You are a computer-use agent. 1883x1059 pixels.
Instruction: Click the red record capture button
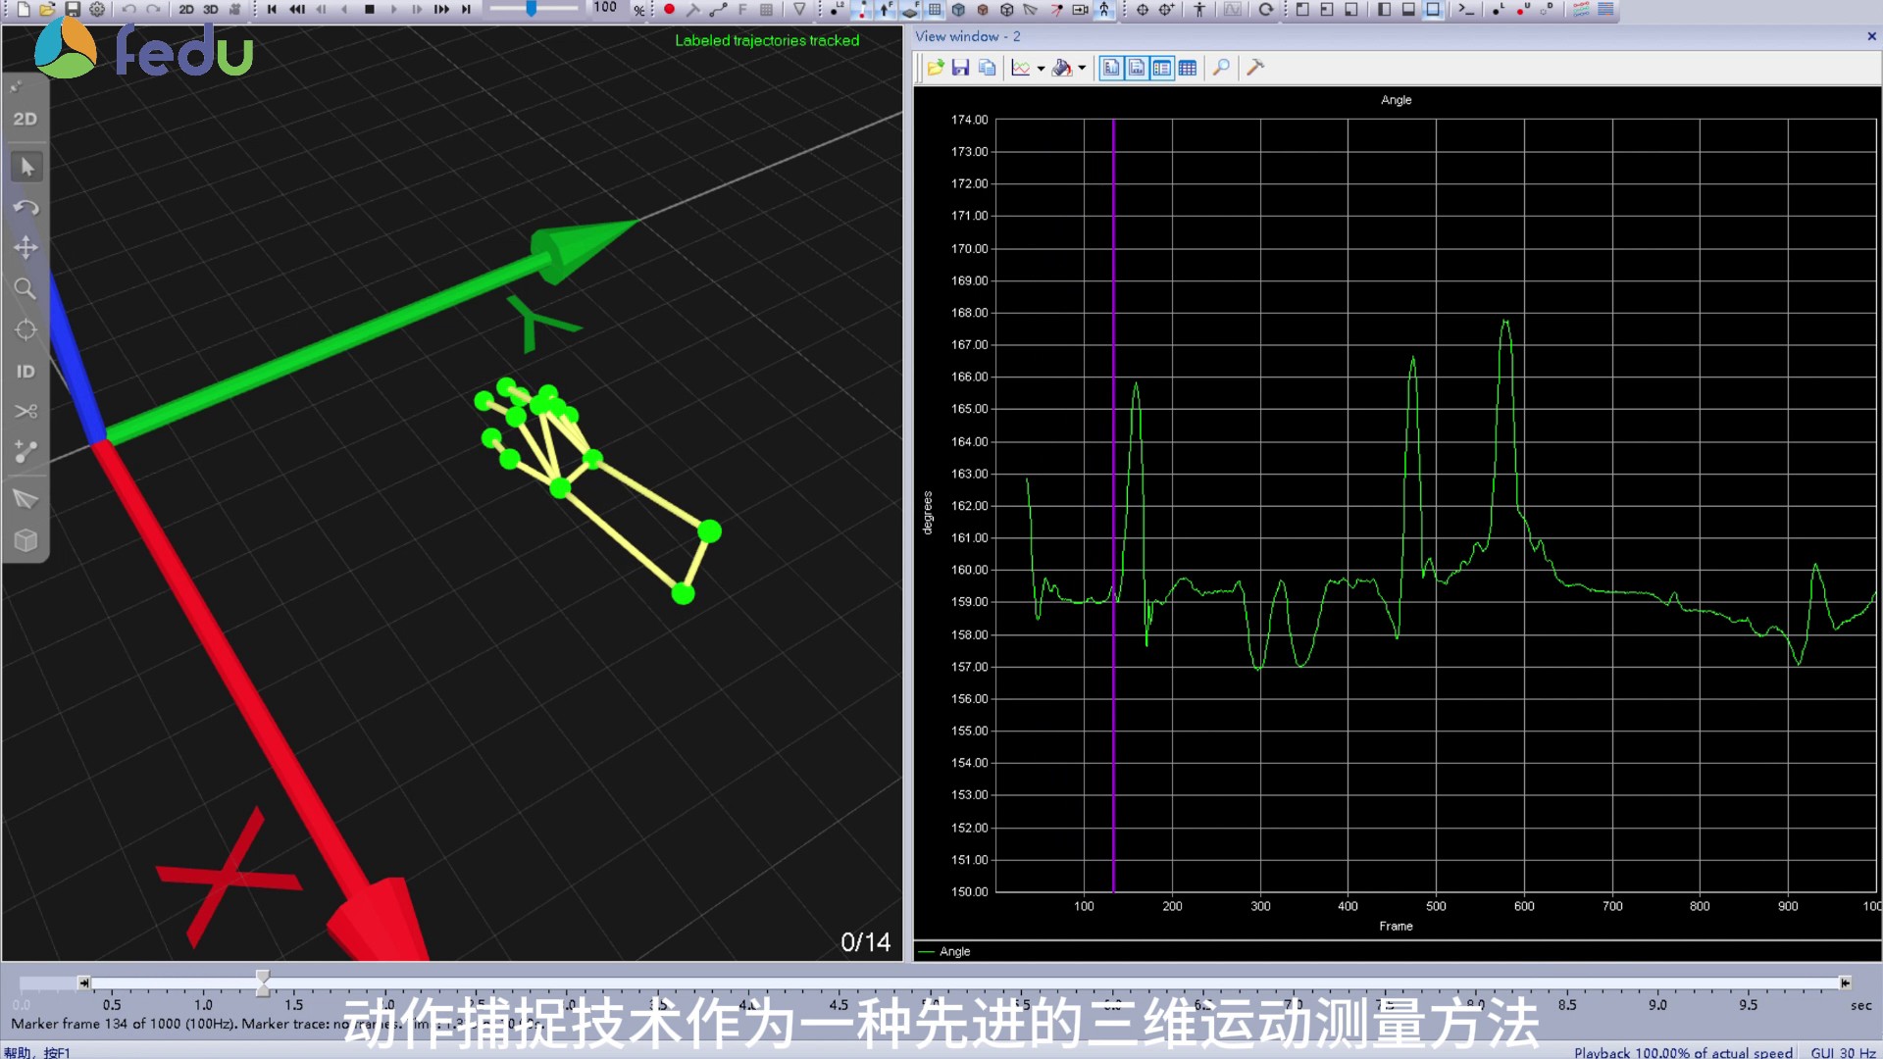(x=669, y=10)
